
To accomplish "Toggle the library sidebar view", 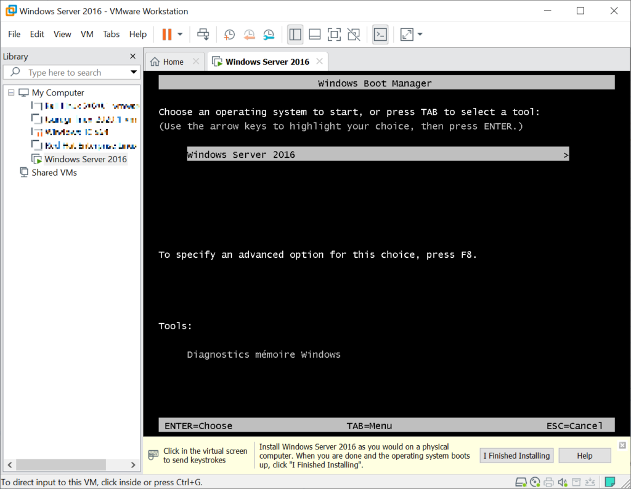I will point(295,35).
